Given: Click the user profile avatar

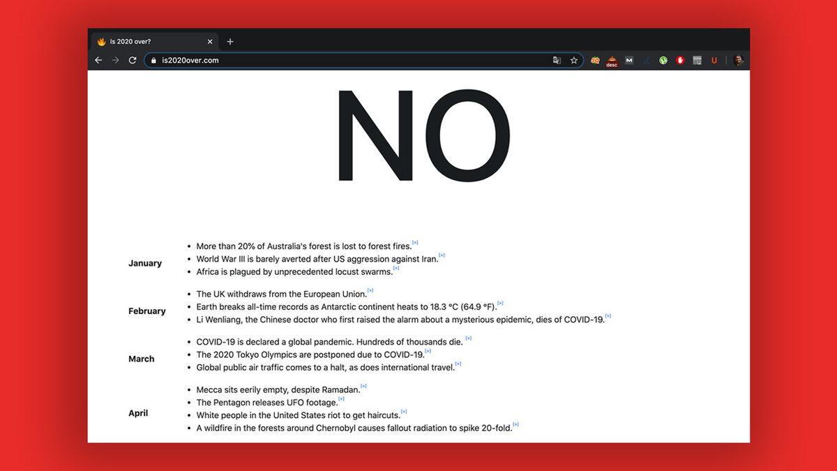Looking at the screenshot, I should (x=738, y=61).
